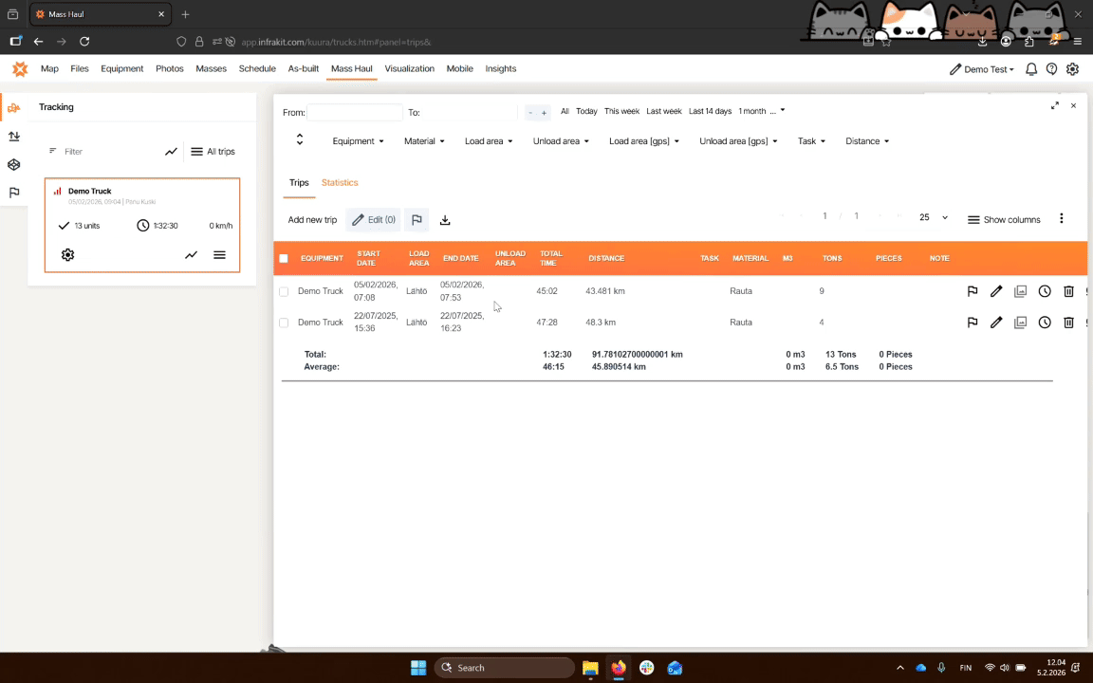1093x683 pixels.
Task: Open the Visualization menu item
Action: (x=409, y=69)
